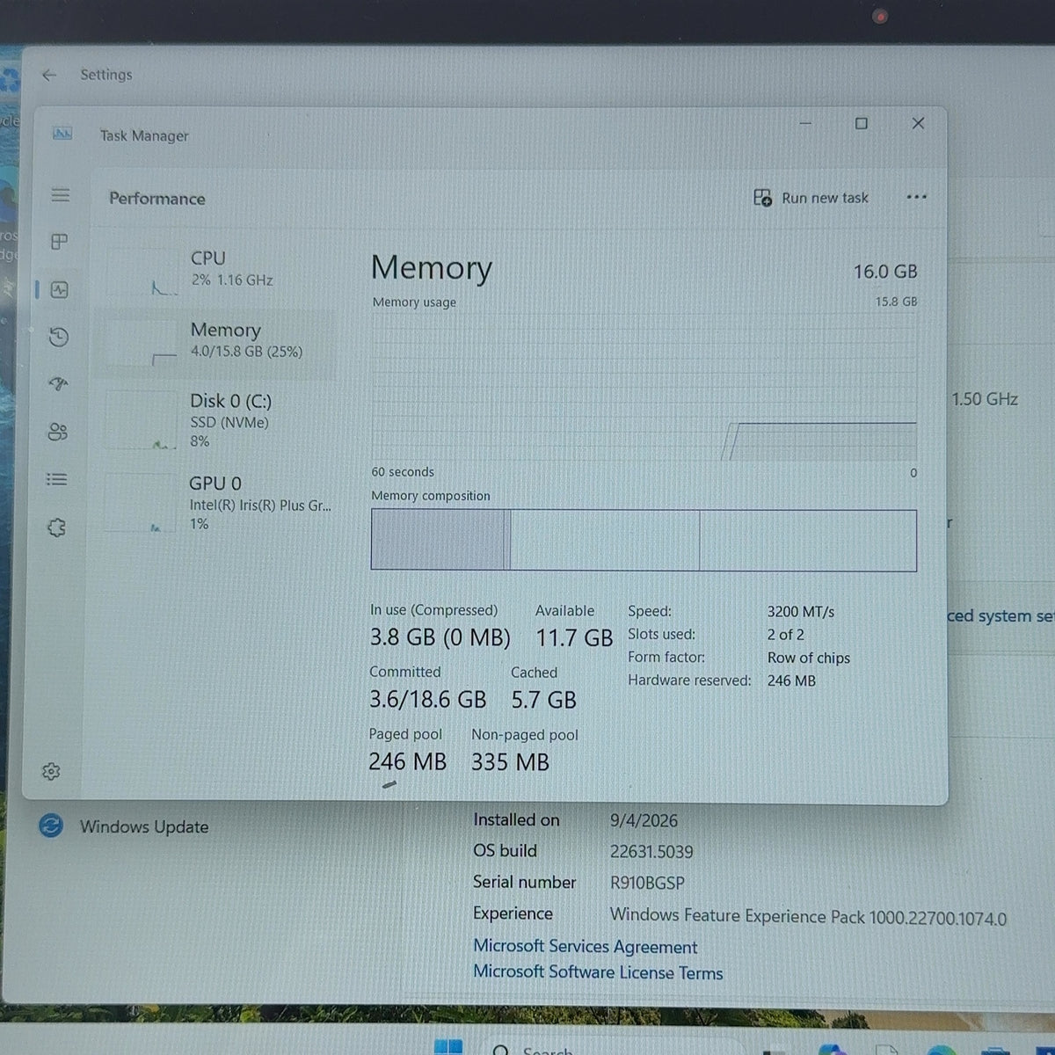Open Task Manager hamburger navigation menu

[x=60, y=194]
